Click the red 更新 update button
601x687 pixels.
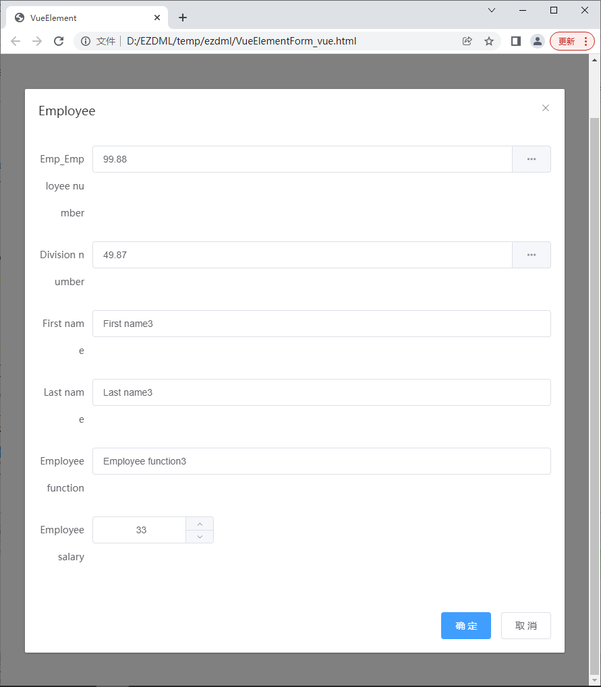click(572, 41)
